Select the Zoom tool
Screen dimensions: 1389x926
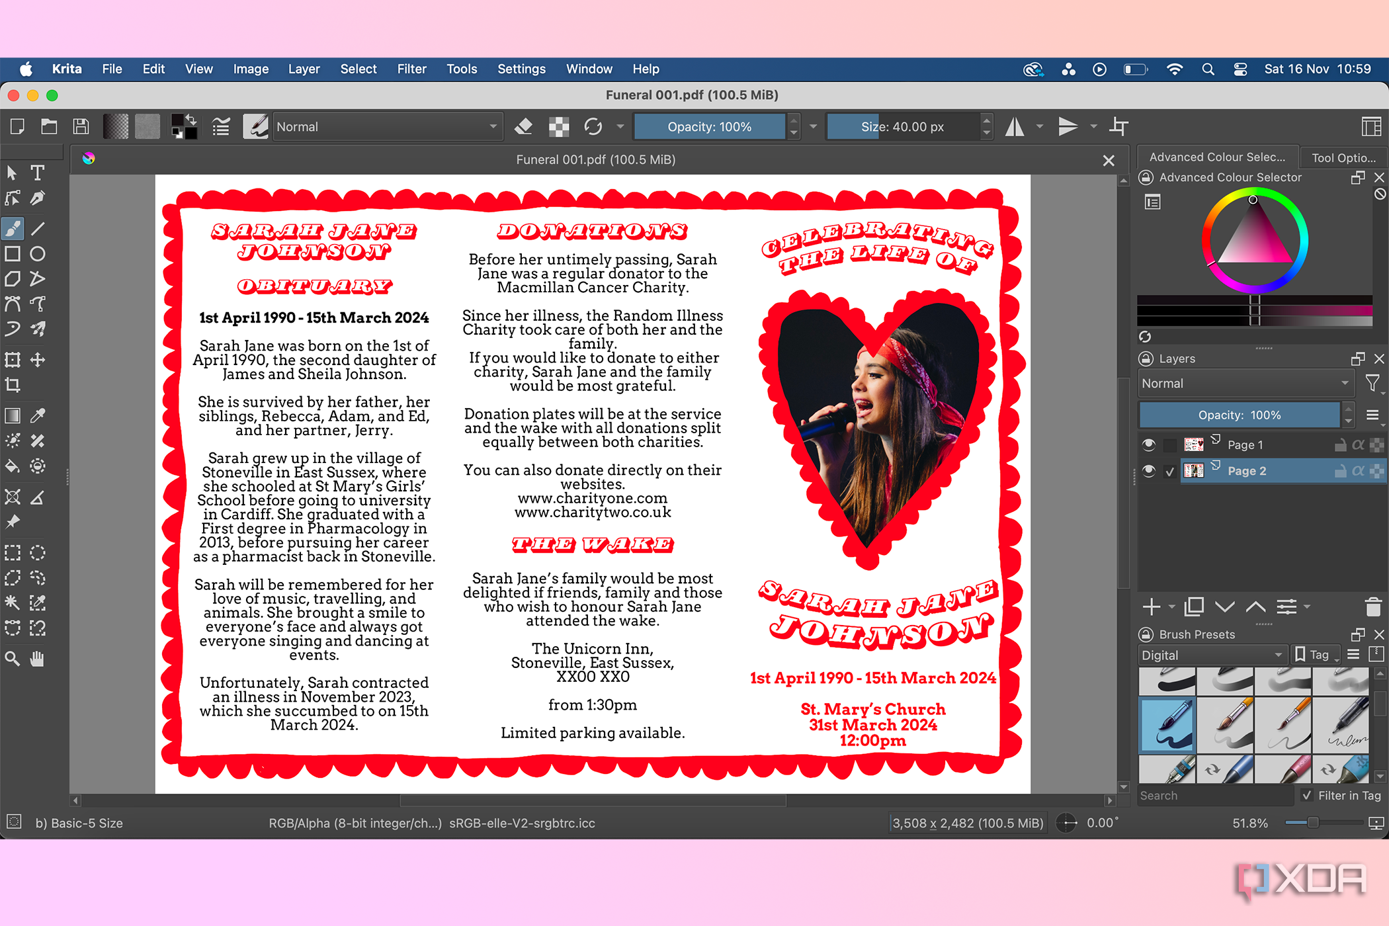[x=13, y=659]
